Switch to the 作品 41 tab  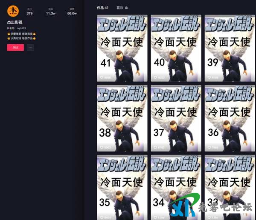click(103, 8)
